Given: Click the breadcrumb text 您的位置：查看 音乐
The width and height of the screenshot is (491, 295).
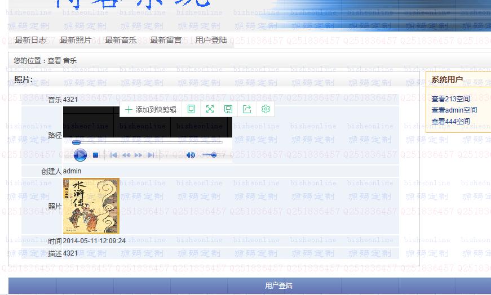Looking at the screenshot, I should 45,61.
